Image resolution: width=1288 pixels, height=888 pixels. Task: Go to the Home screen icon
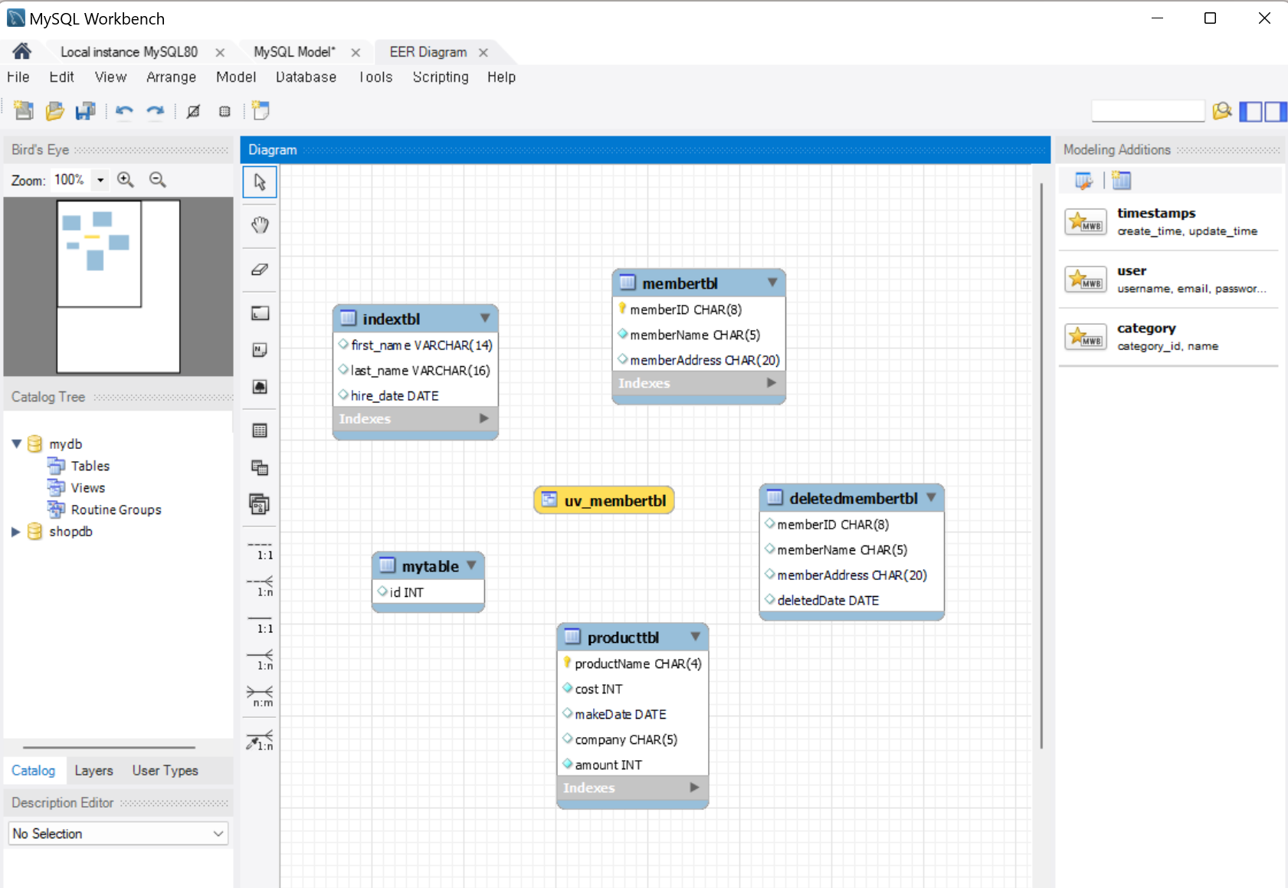point(21,51)
